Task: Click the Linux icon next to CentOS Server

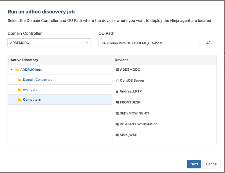Action: 116,80
